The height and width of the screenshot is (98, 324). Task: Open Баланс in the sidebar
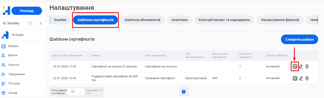pyautogui.click(x=23, y=46)
